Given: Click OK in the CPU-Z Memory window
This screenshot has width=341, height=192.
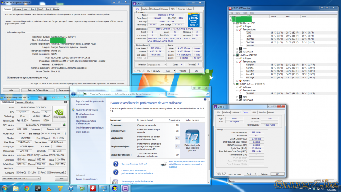Looking at the screenshot, I should [278, 174].
